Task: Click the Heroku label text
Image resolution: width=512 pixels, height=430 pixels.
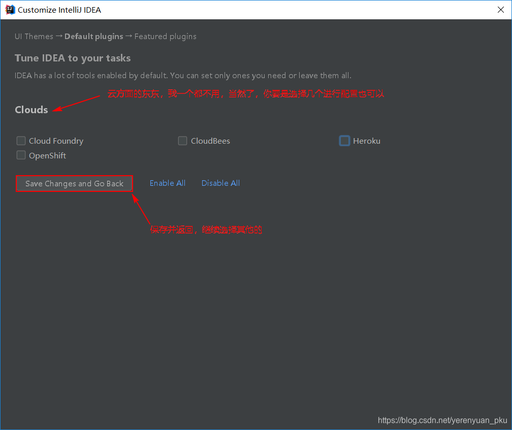Action: click(x=367, y=141)
